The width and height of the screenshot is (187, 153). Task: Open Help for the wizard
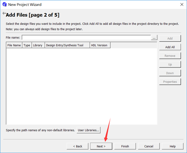pos(172,146)
